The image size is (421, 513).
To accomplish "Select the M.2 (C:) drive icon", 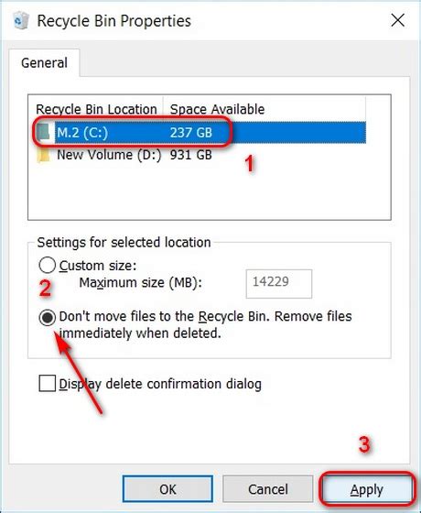I will (44, 132).
